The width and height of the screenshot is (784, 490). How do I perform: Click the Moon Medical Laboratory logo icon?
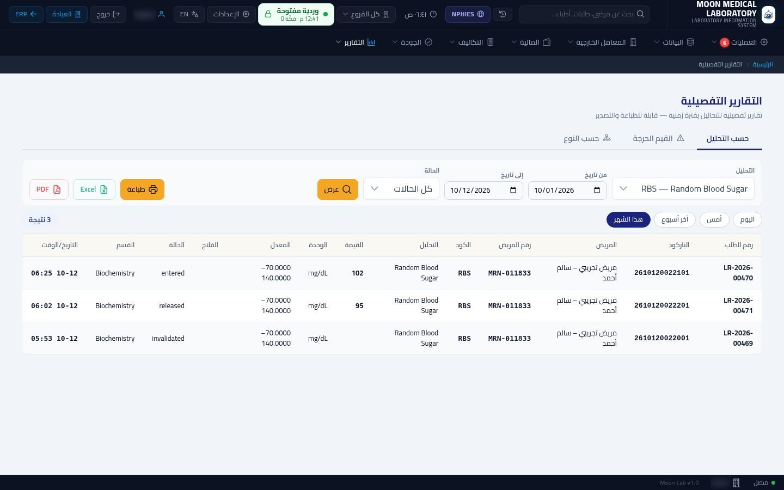pyautogui.click(x=768, y=14)
